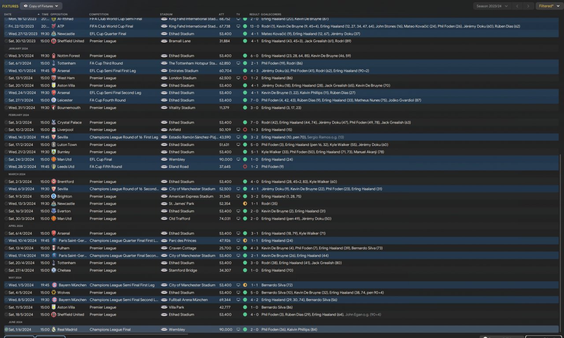Sort by the Competition column header
The width and height of the screenshot is (564, 338).
pos(99,15)
